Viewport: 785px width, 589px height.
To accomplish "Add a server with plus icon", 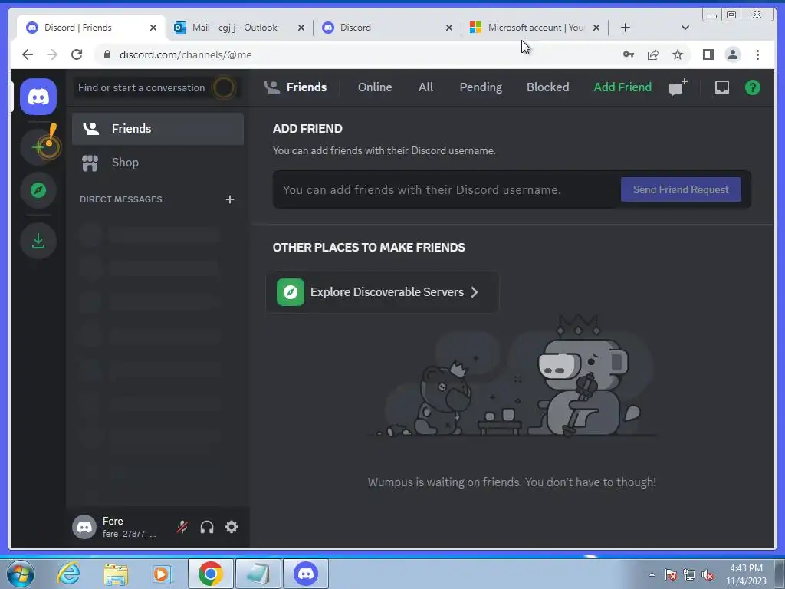I will 38,147.
